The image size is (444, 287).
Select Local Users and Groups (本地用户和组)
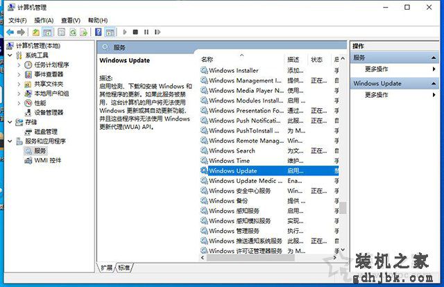[51, 94]
